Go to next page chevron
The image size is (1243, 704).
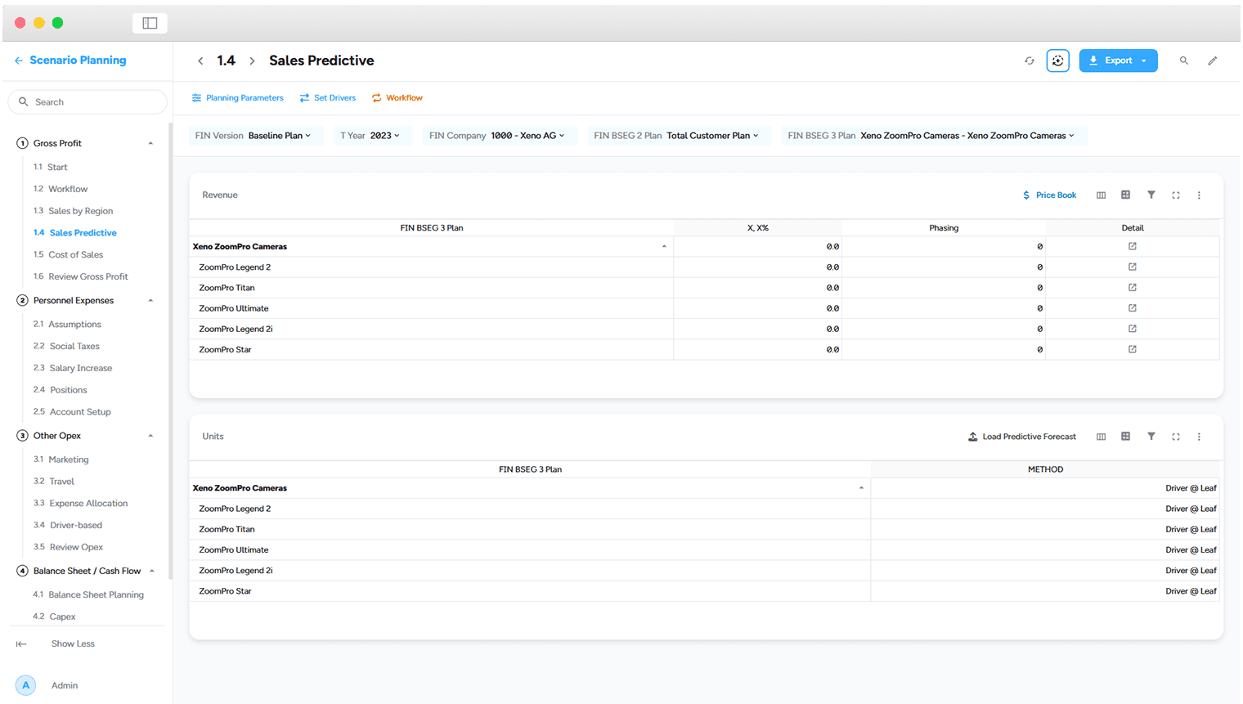click(x=252, y=61)
